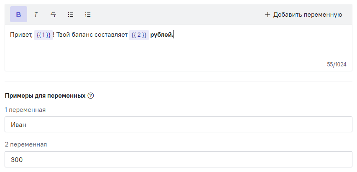The height and width of the screenshot is (172, 357).
Task: Place cursor in bold word 'рублей.'
Action: [x=162, y=35]
